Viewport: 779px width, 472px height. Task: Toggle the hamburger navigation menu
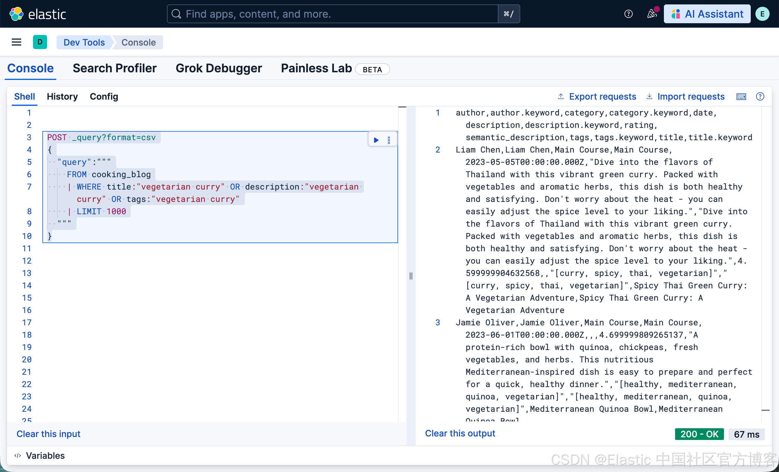(x=16, y=42)
